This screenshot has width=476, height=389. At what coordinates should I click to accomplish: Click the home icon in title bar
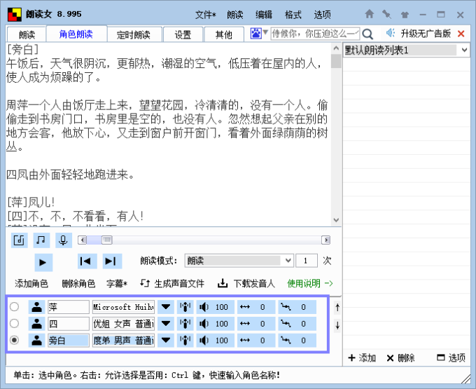[x=369, y=14]
